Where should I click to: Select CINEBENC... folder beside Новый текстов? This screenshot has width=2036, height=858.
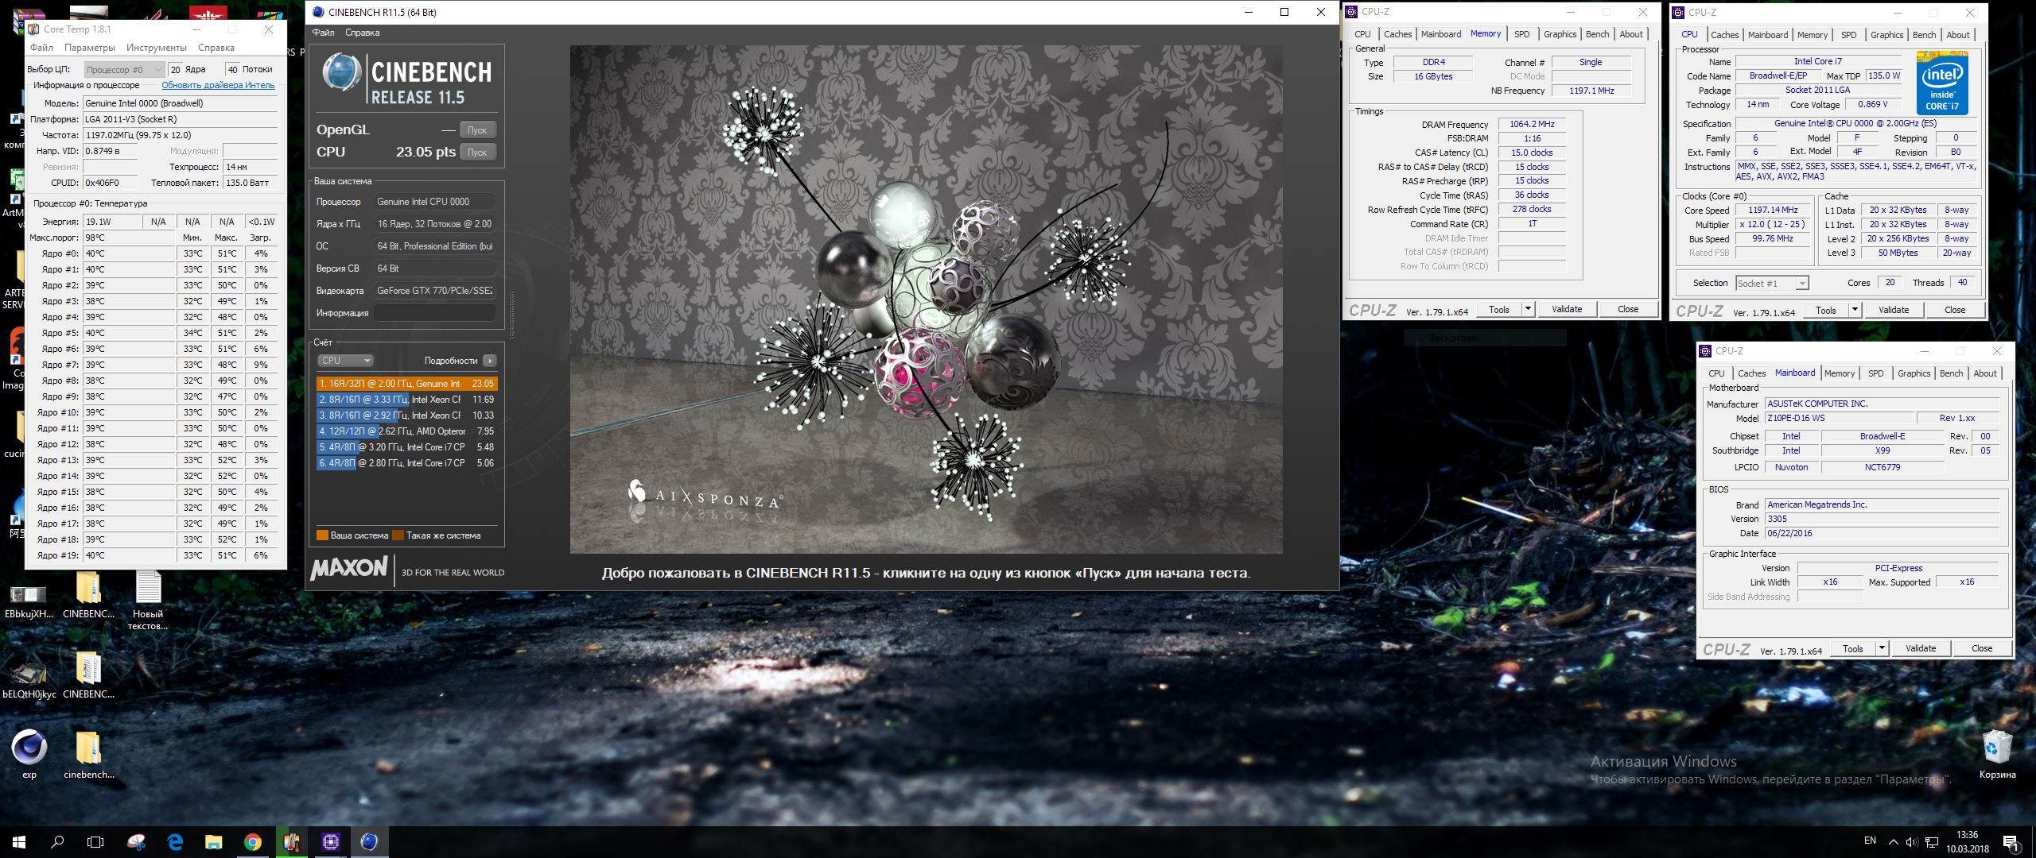tap(88, 595)
